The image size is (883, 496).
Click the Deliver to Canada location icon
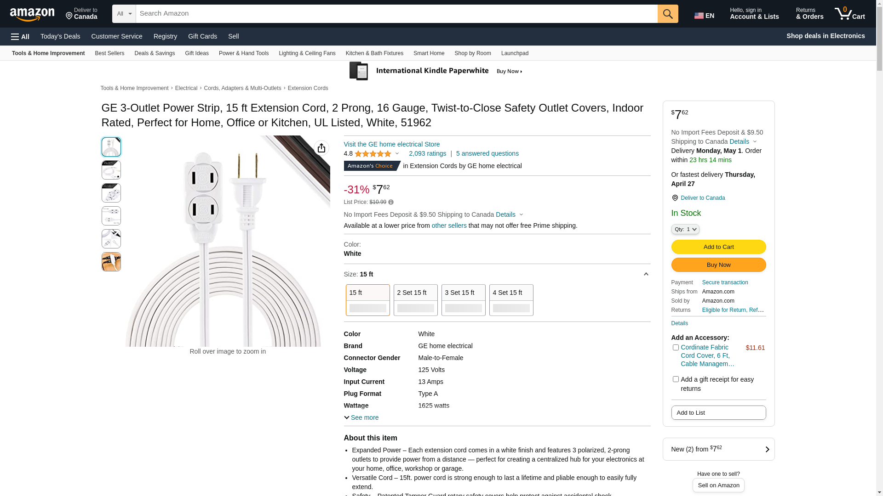tap(675, 198)
